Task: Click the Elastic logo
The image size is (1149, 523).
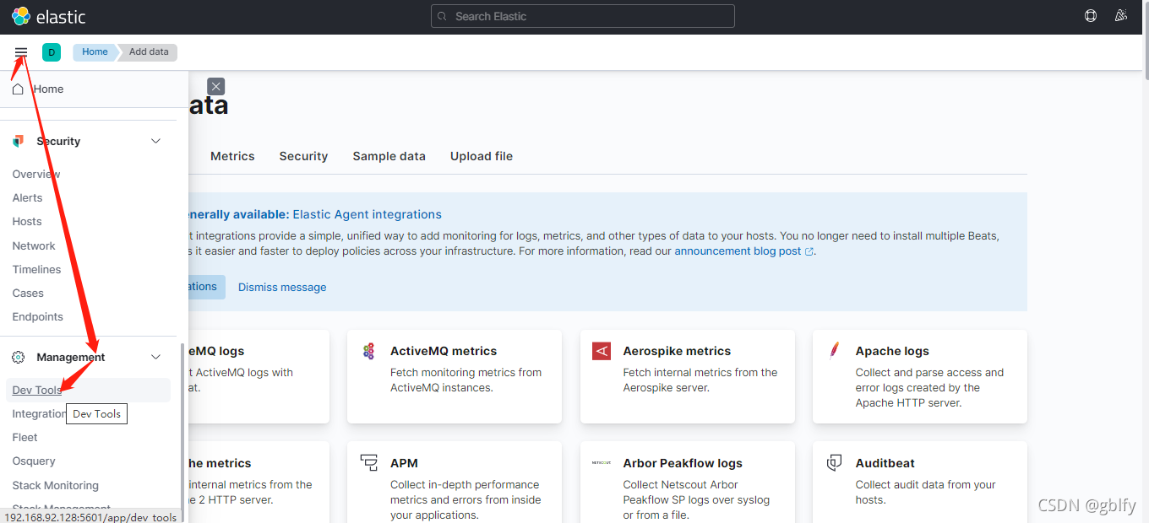Action: (48, 16)
